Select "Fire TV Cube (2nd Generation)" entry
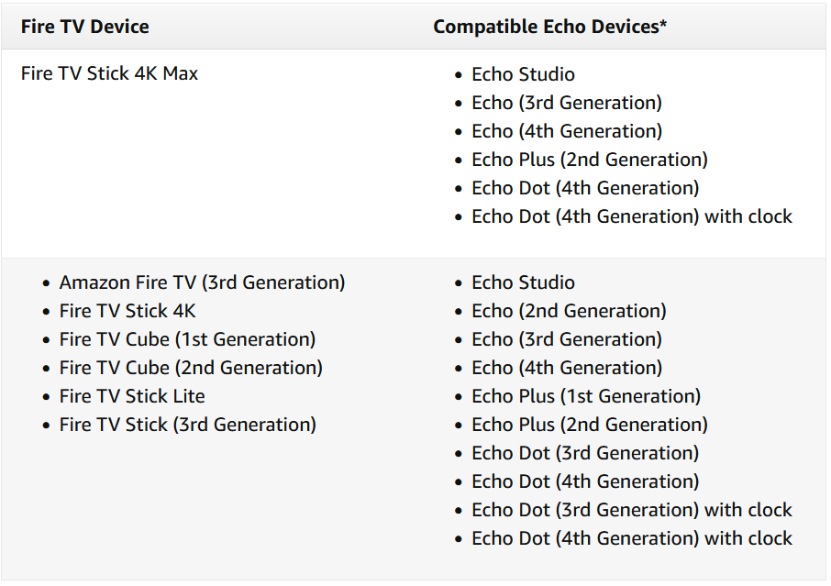 191,368
